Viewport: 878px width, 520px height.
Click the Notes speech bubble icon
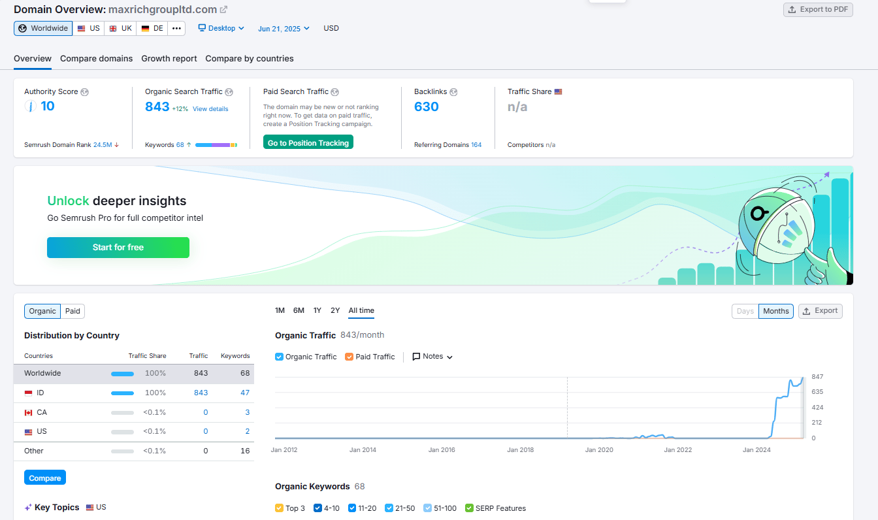tap(416, 357)
